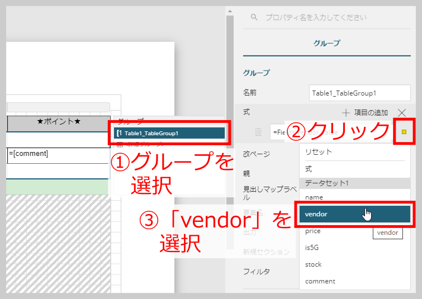Click the trash icon to delete expression
The height and width of the screenshot is (299, 422).
tap(258, 132)
